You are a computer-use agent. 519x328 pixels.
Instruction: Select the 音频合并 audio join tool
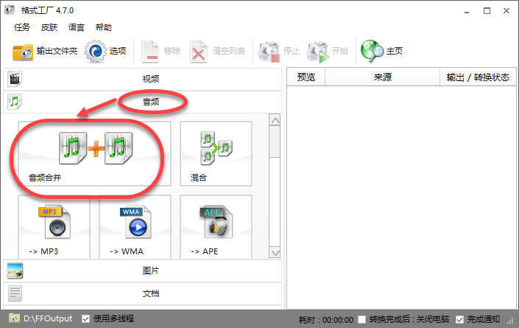coord(94,153)
